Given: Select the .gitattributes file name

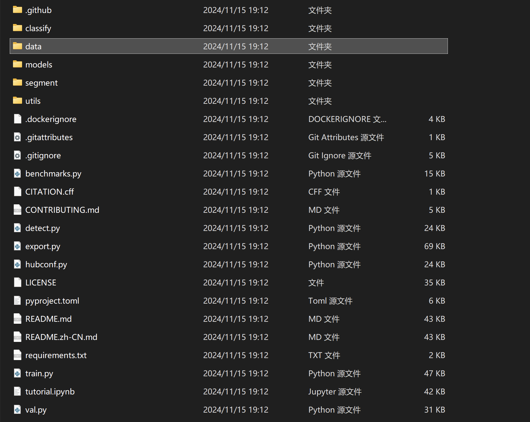Looking at the screenshot, I should [49, 138].
